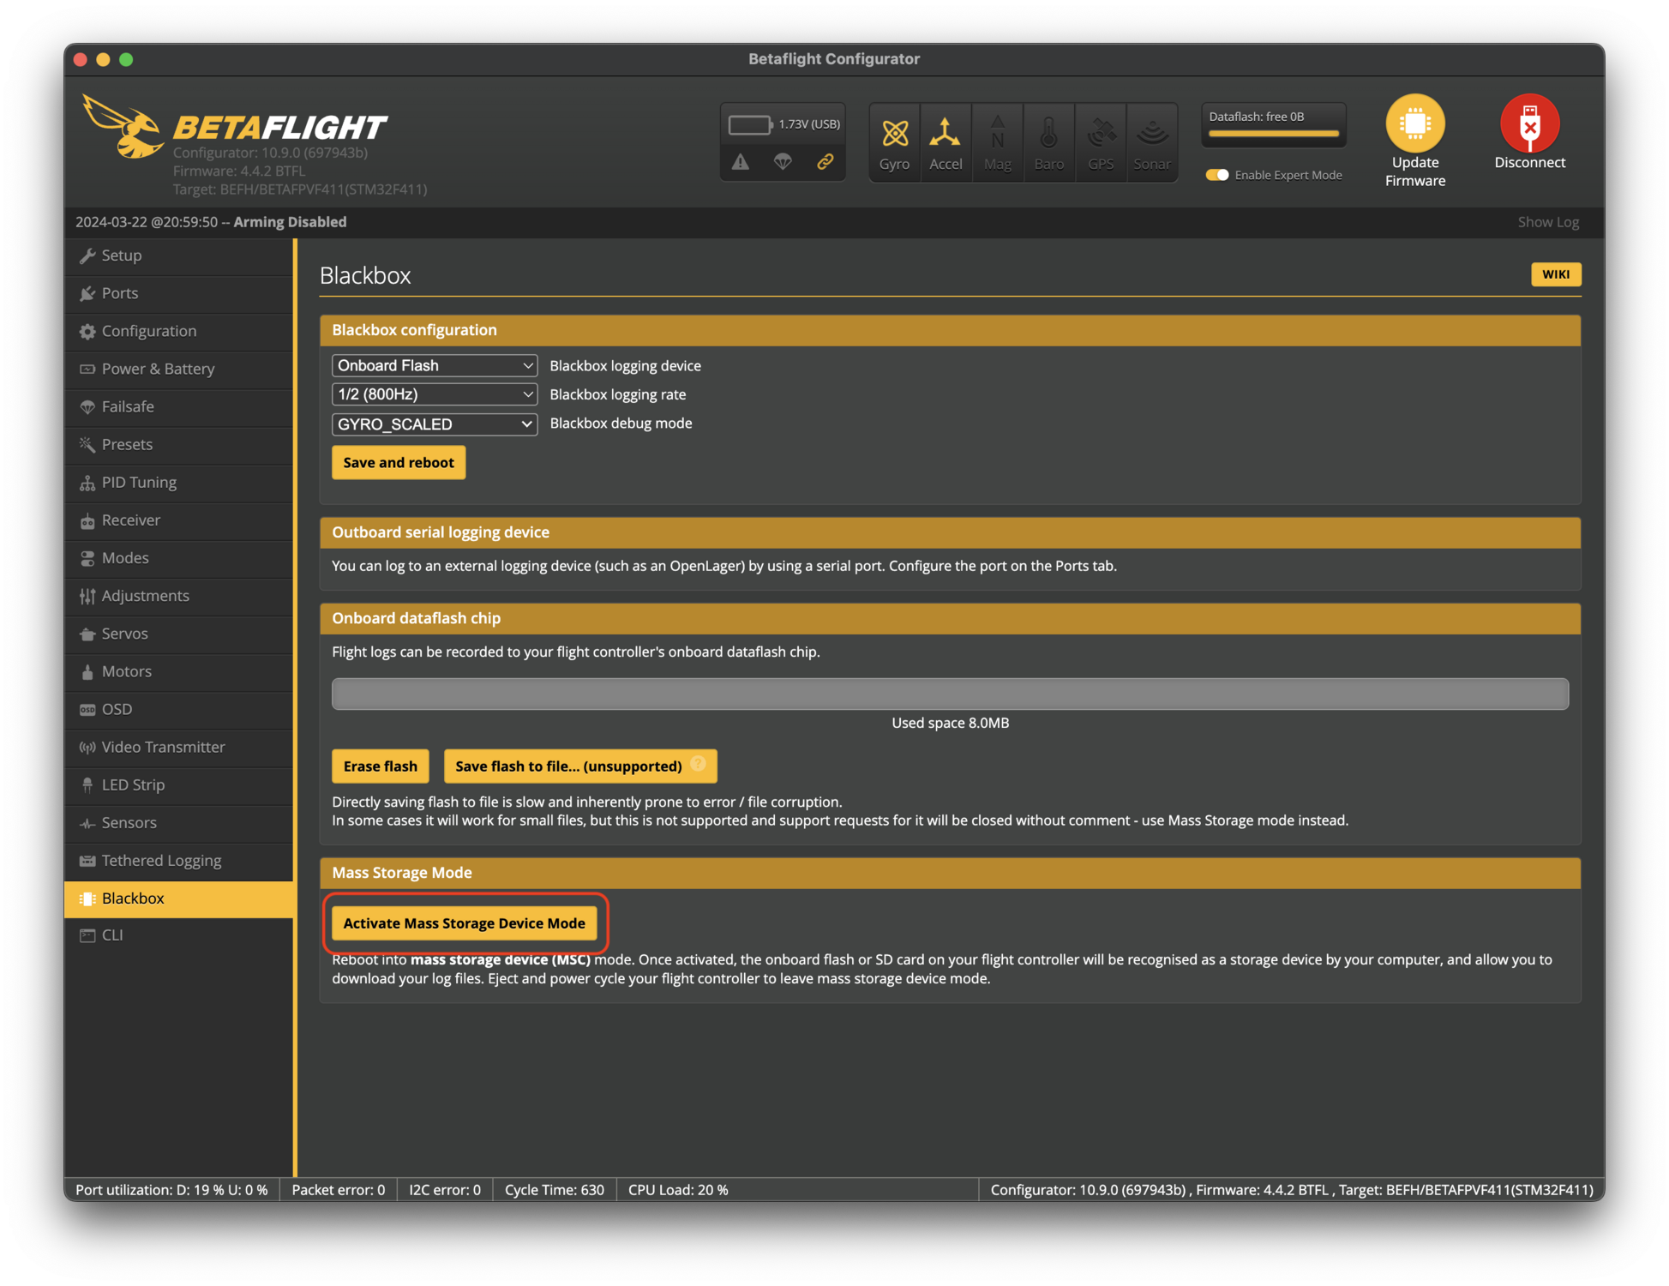Click the Update Firmware chip icon
The image size is (1669, 1286).
(1414, 123)
